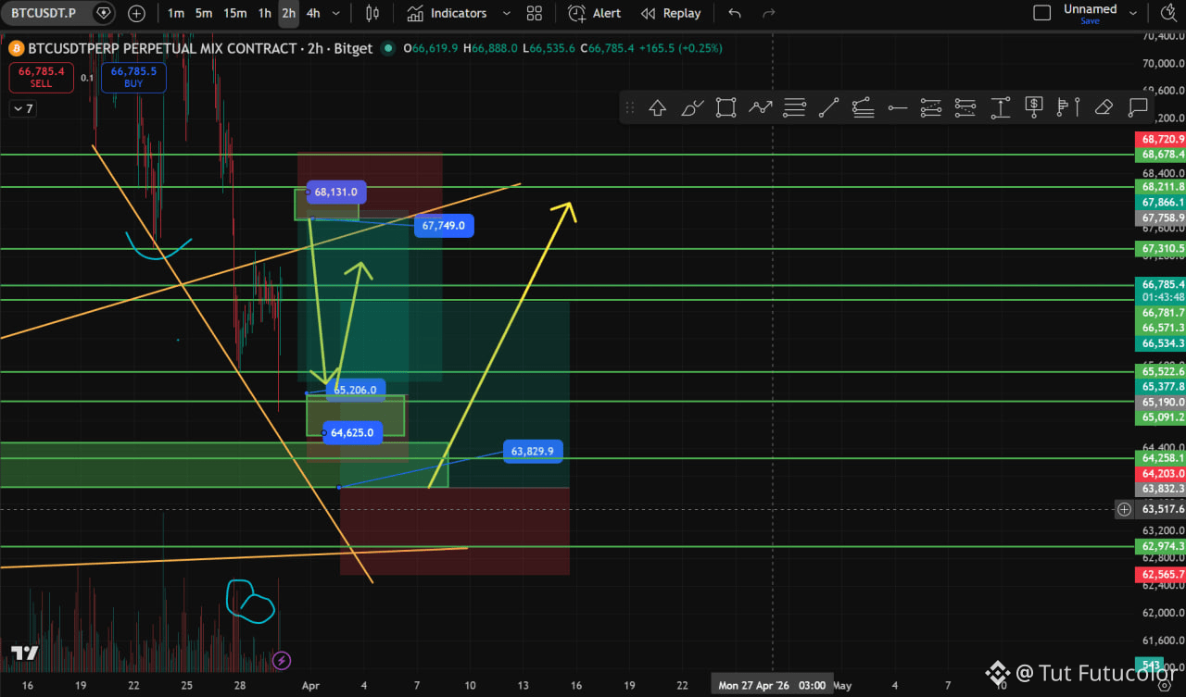Select the Price range measure tool
This screenshot has width=1186, height=697.
tap(1001, 107)
